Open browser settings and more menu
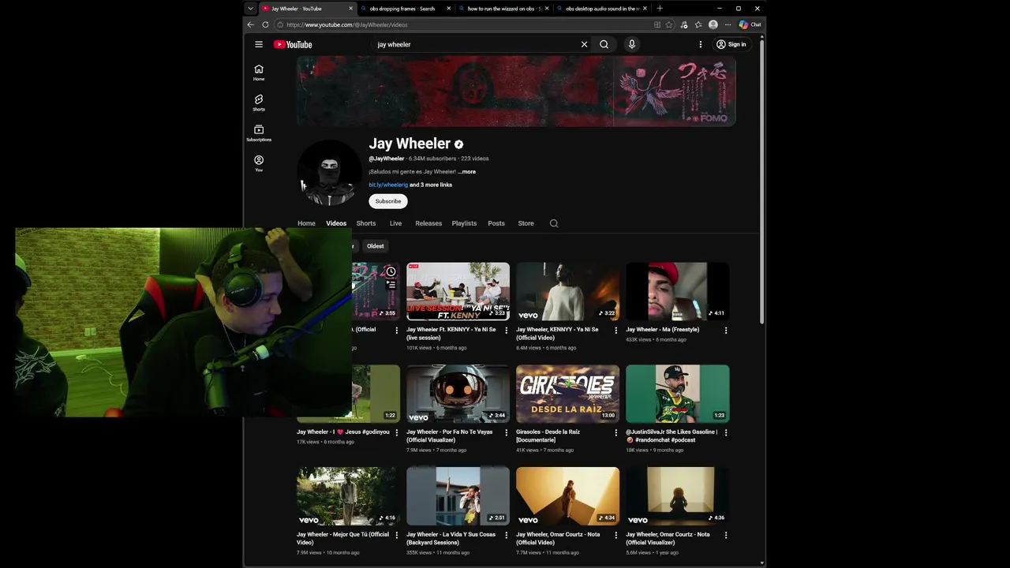 click(728, 24)
